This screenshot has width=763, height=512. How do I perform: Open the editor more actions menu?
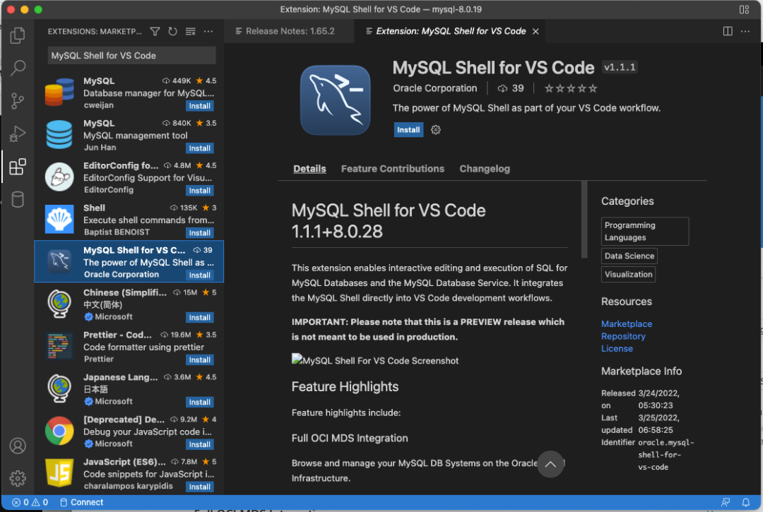[747, 31]
